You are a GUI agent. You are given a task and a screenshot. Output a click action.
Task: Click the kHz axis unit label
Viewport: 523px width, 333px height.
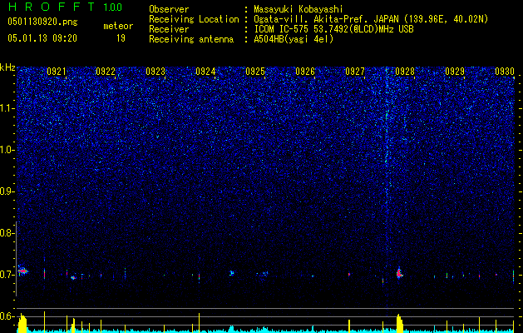(7, 67)
